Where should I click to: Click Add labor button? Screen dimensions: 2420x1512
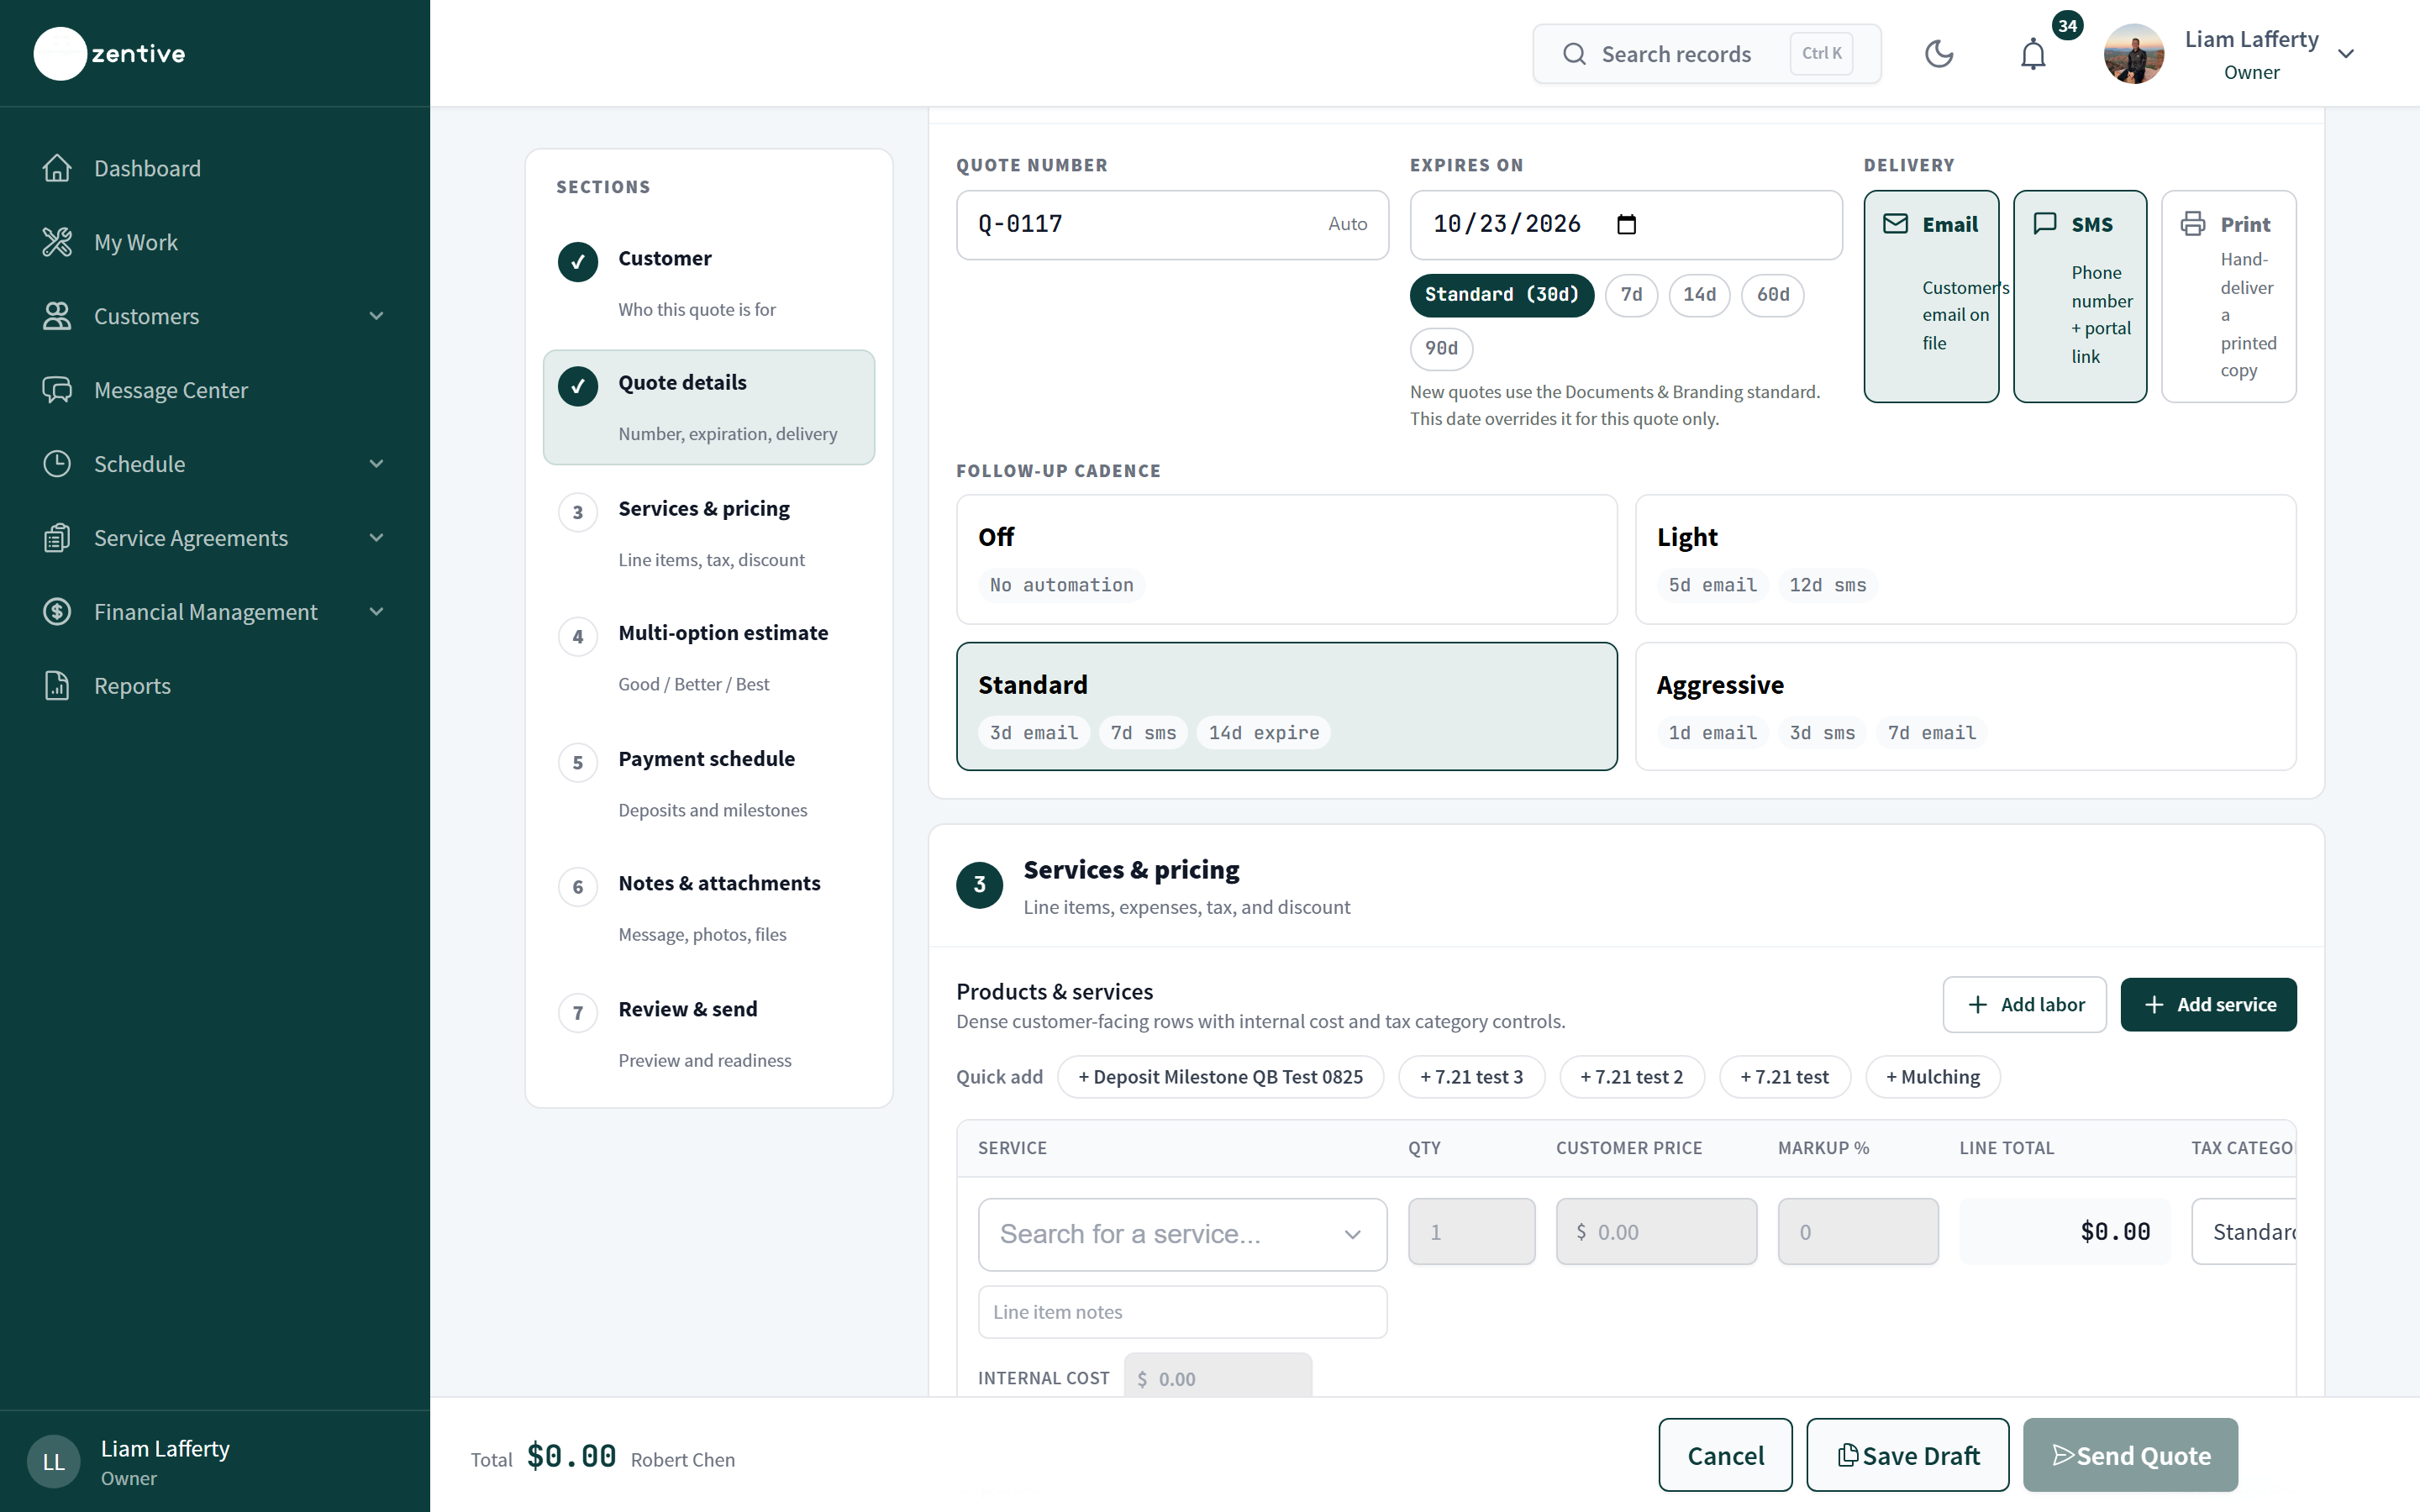click(x=2024, y=1005)
